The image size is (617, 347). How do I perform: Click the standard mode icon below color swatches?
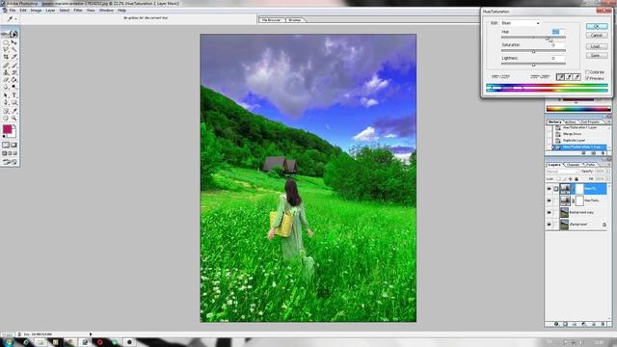pos(6,146)
